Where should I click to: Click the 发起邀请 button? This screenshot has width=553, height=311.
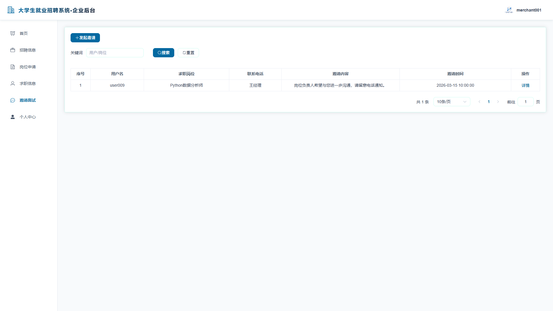(85, 38)
